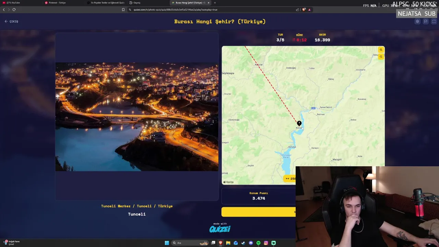This screenshot has width=439, height=247.
Task: Click the Mazgirt label on map
Action: tap(337, 160)
